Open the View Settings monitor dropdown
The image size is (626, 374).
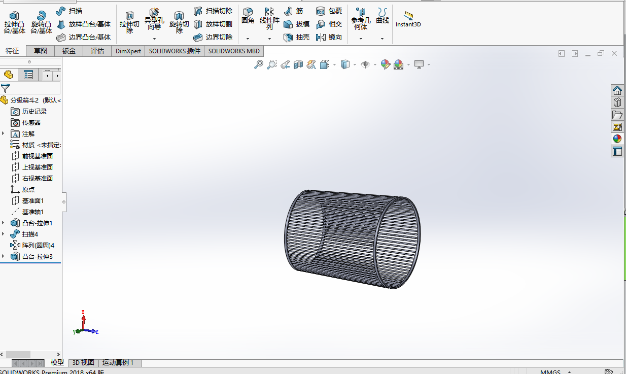429,65
